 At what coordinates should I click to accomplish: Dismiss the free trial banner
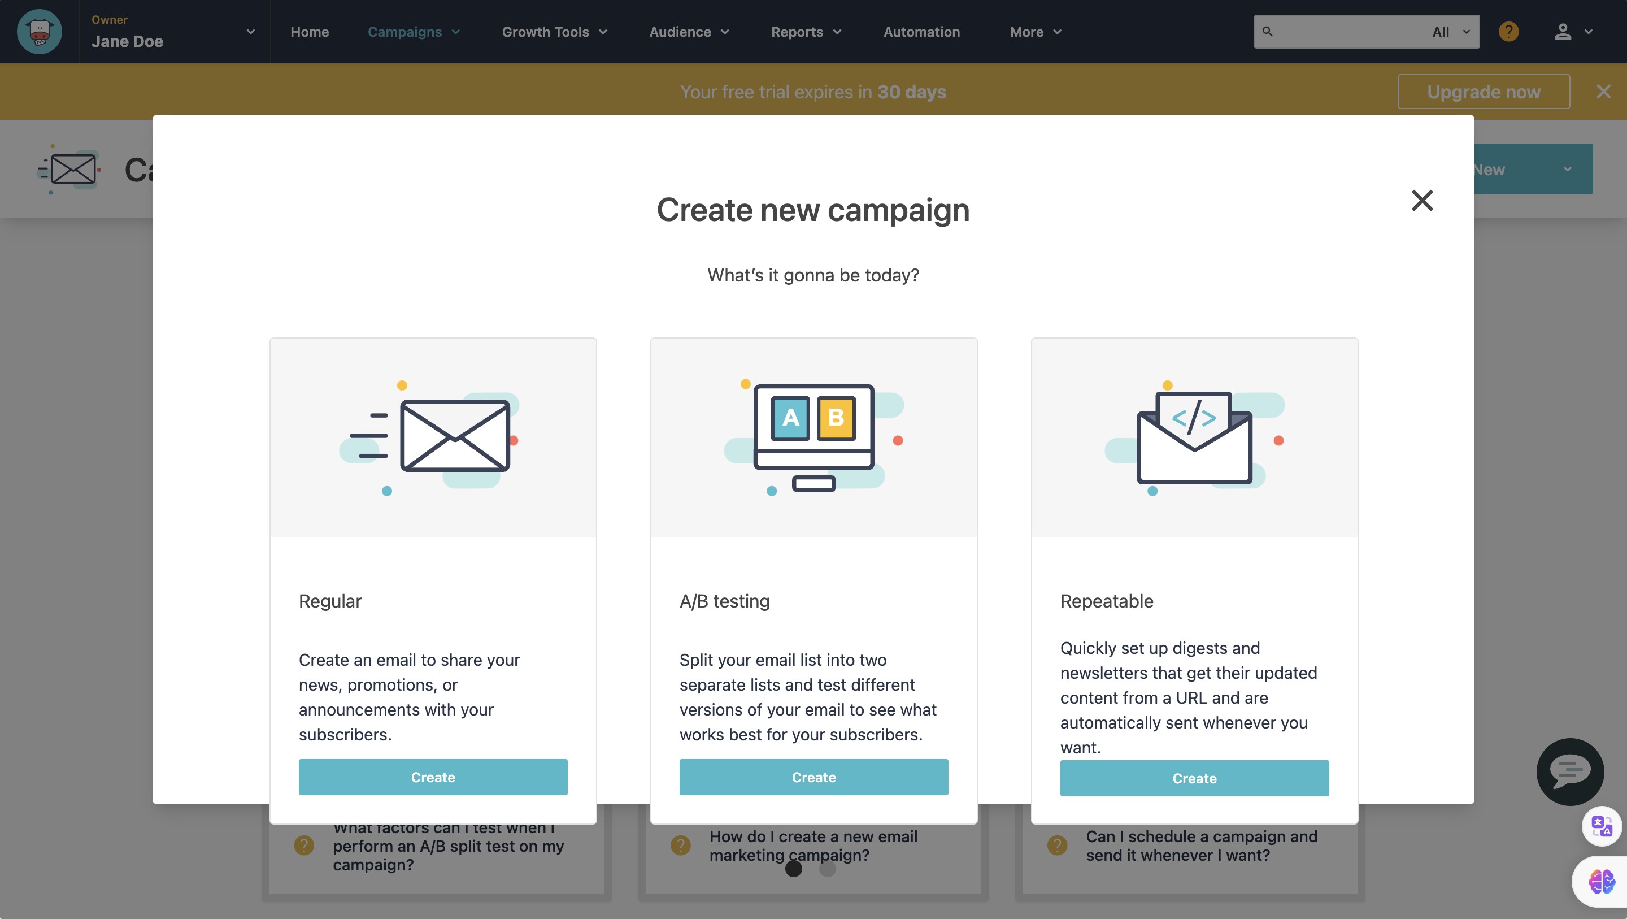pyautogui.click(x=1603, y=92)
